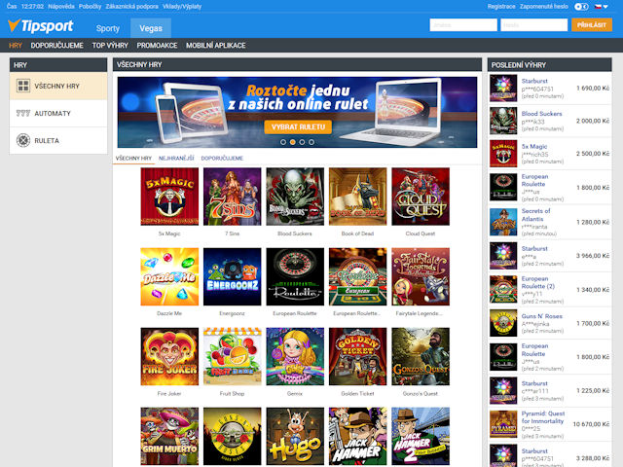This screenshot has height=467, width=623.
Task: Click Pyramid Quest for Immortality win icon
Action: 503,424
